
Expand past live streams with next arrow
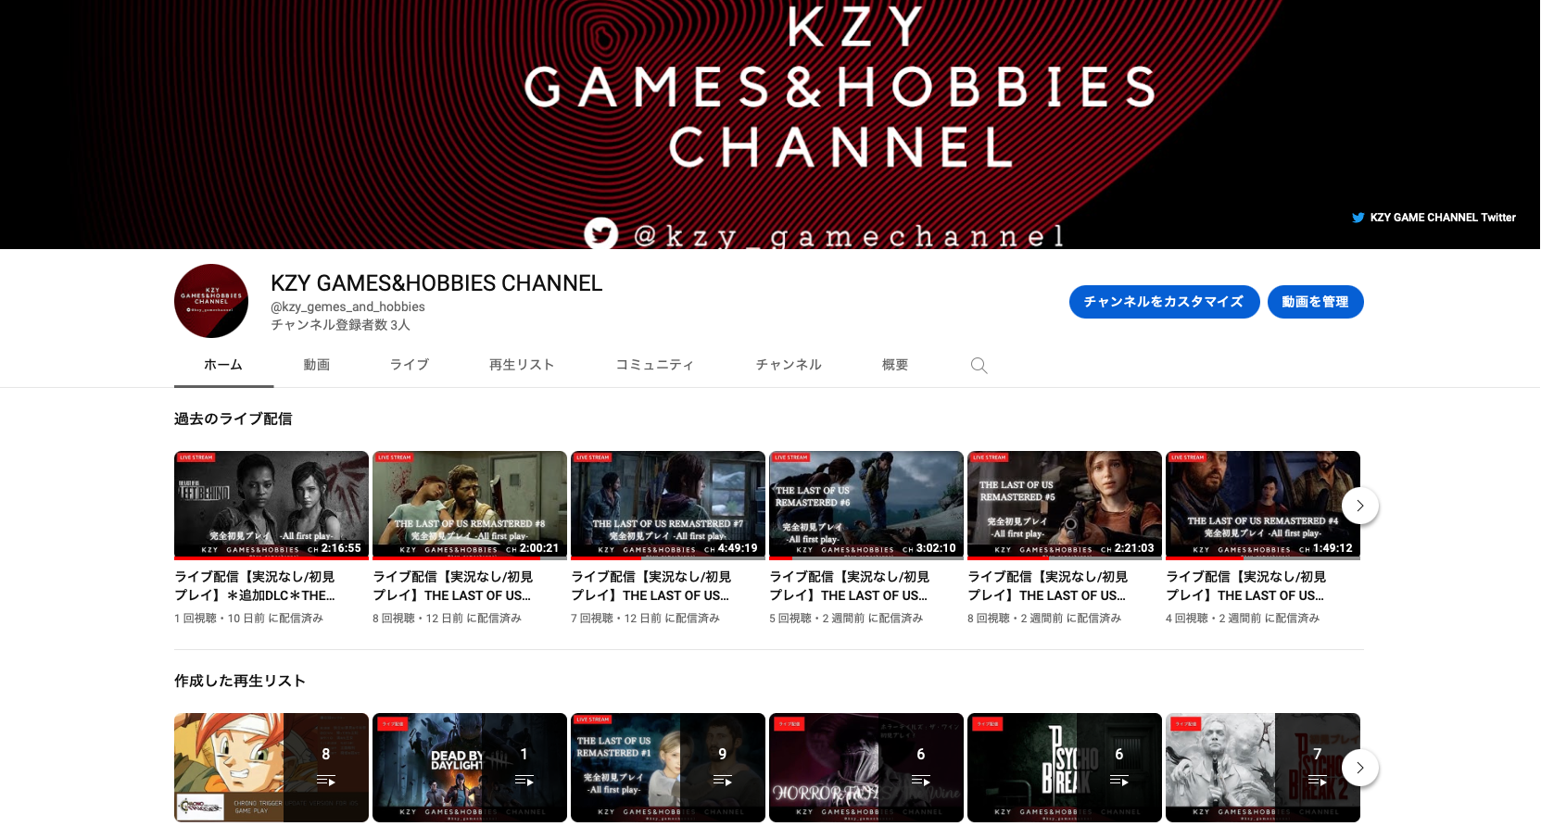tap(1359, 506)
